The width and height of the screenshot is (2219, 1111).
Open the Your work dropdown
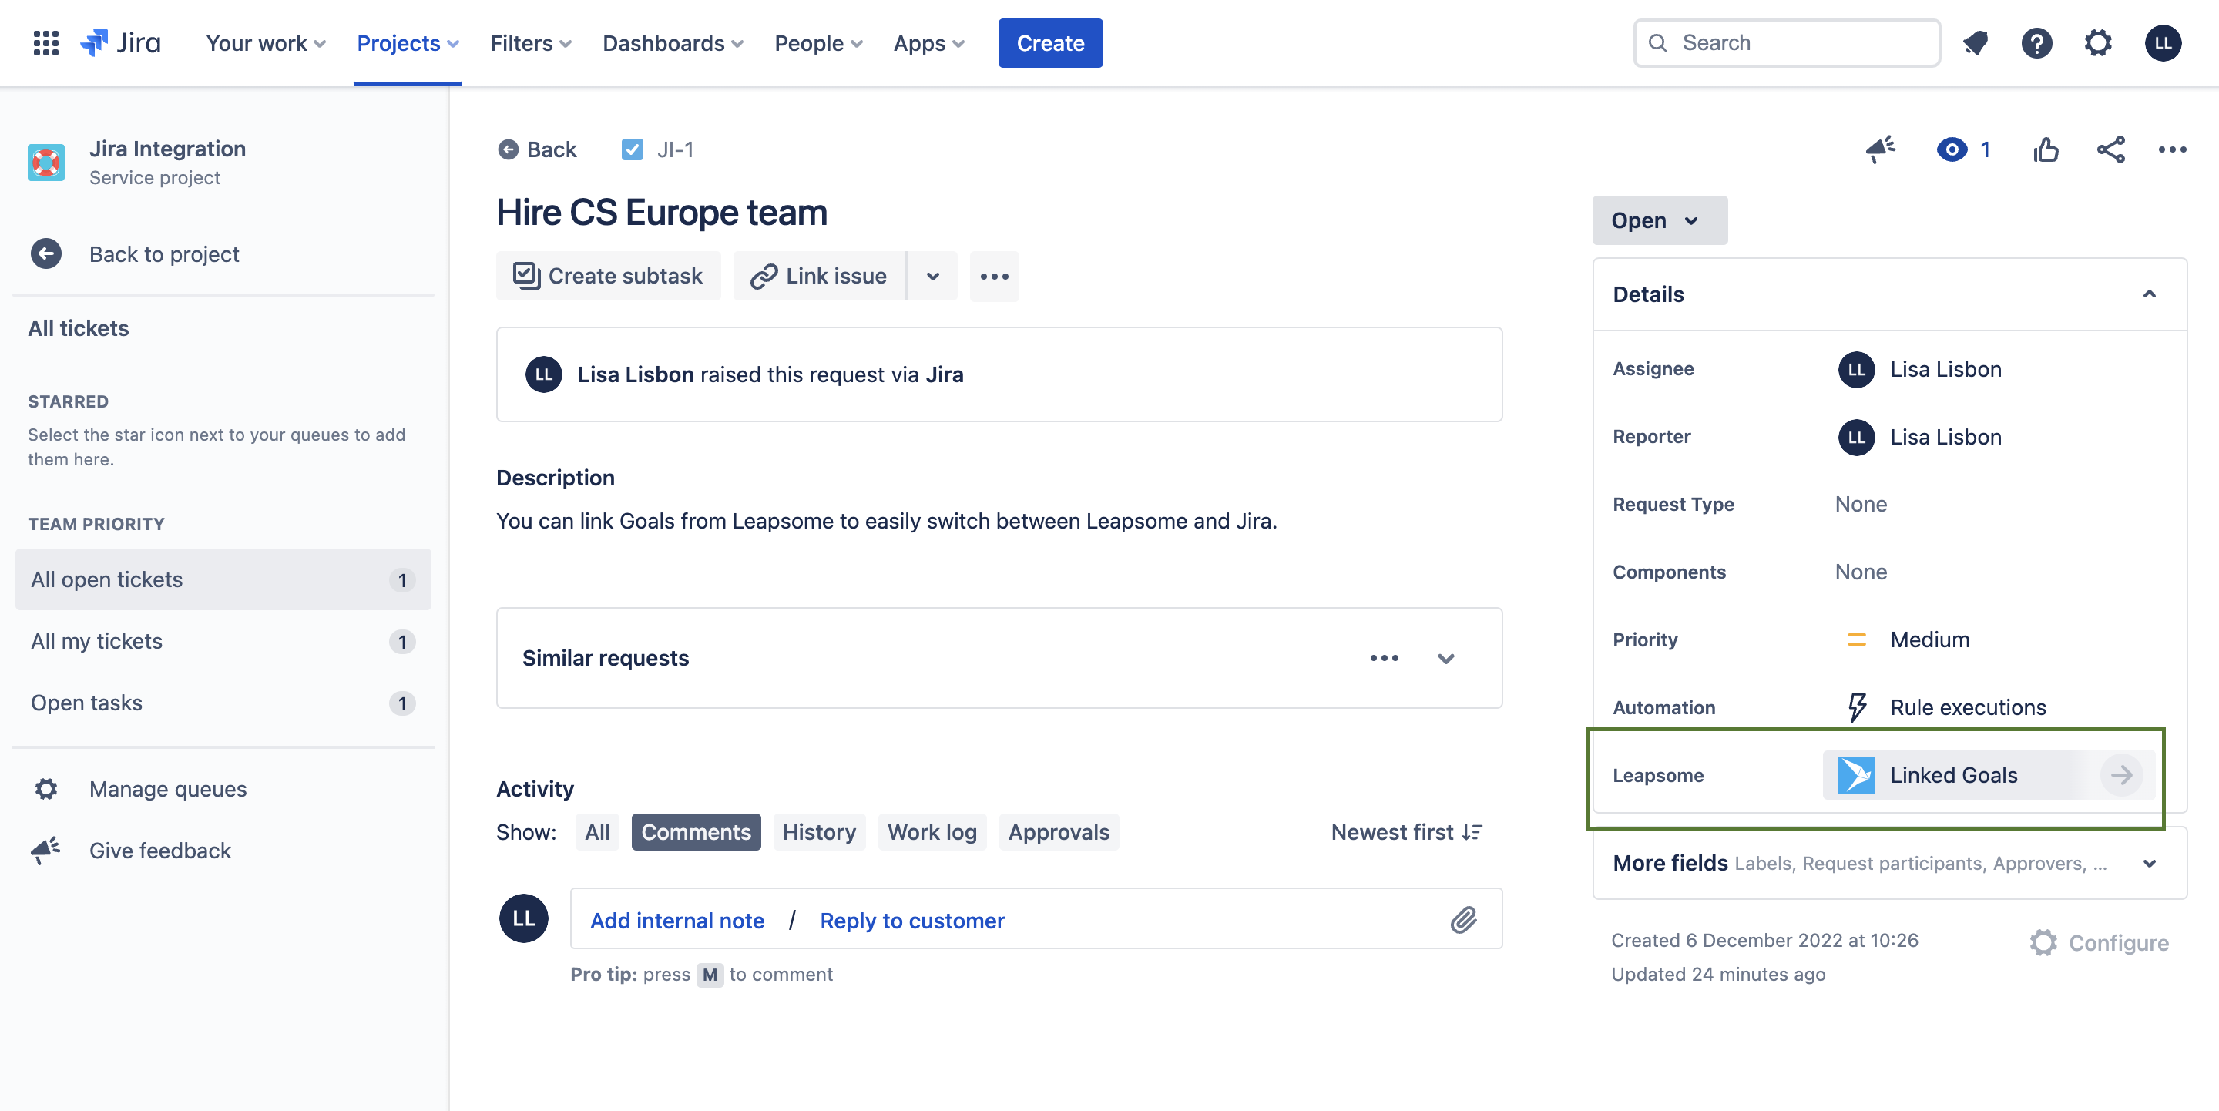pyautogui.click(x=265, y=43)
